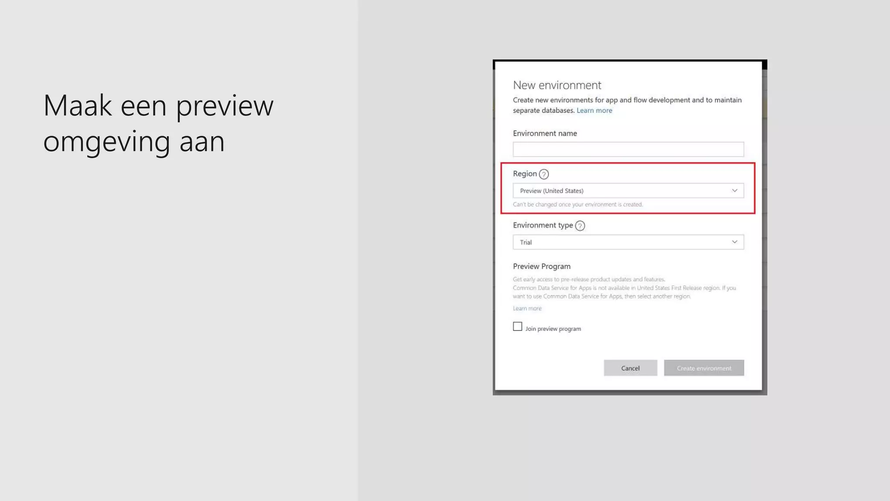Click the 'Can't be changed once' note text
The width and height of the screenshot is (890, 501).
click(x=578, y=204)
